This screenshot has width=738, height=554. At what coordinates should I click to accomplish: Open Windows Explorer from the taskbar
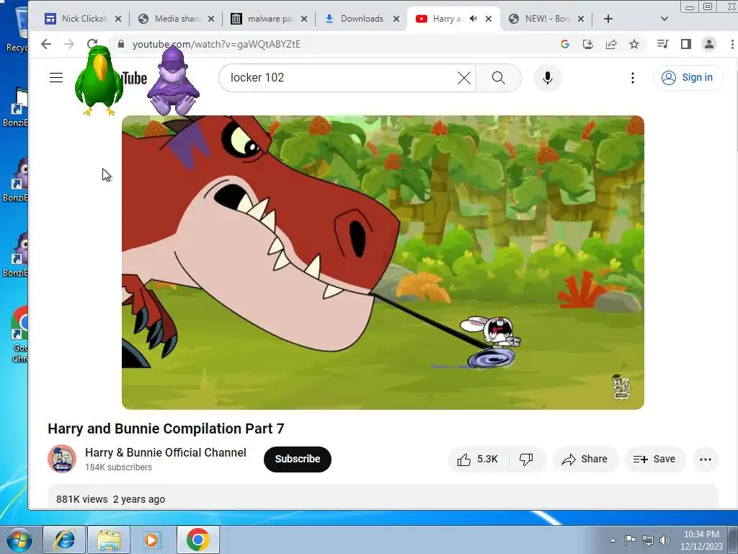[x=109, y=540]
